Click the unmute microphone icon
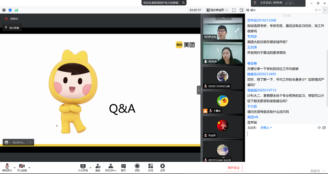This screenshot has height=174, width=328. pyautogui.click(x=7, y=166)
